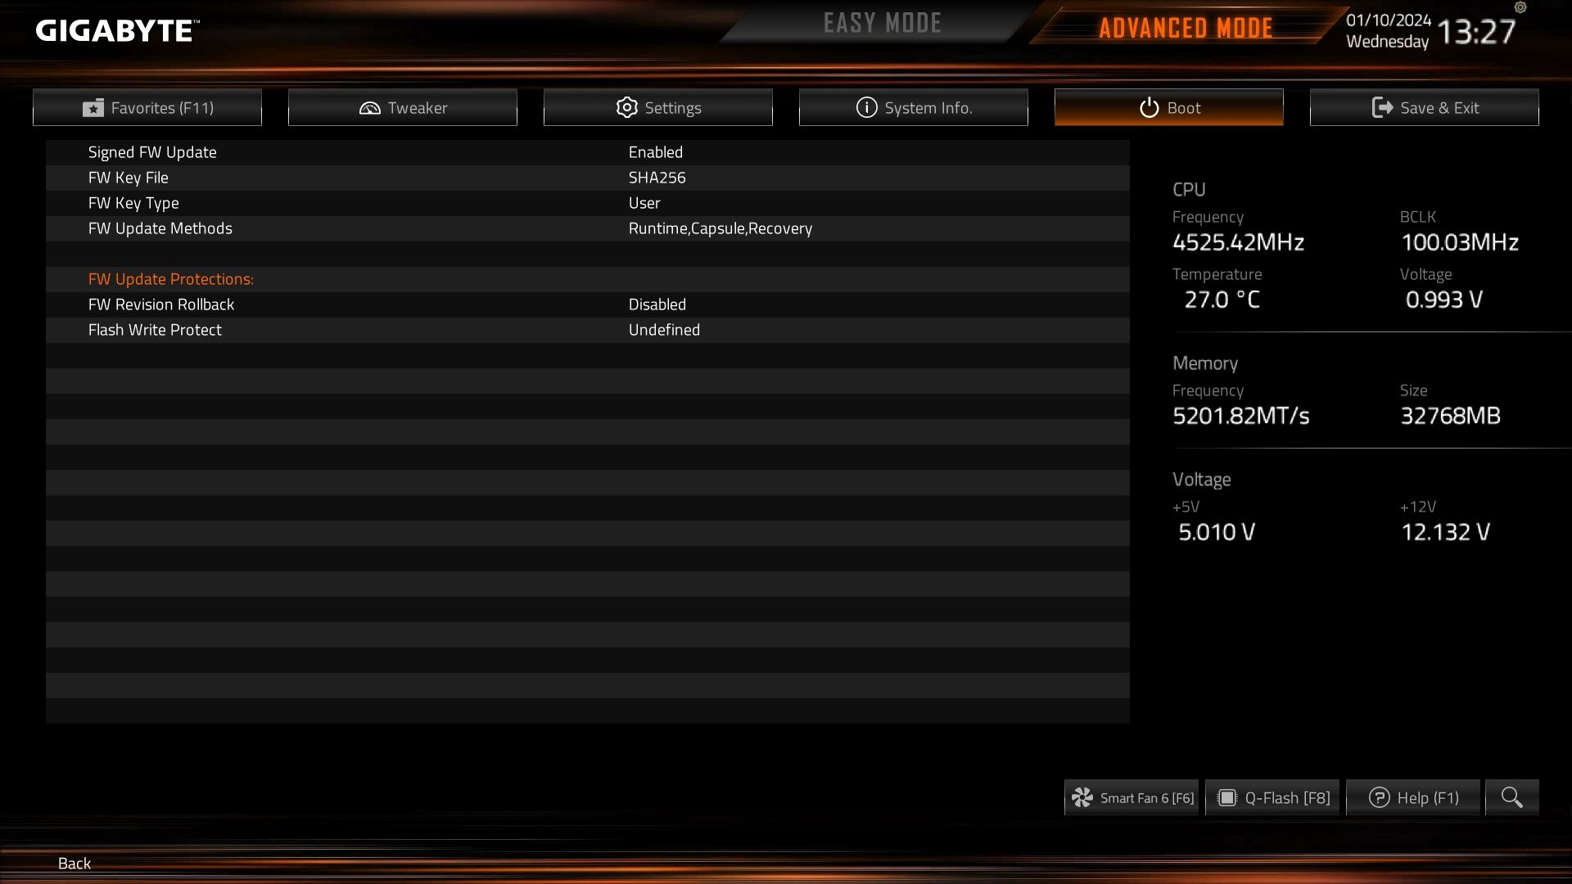This screenshot has height=884, width=1572.
Task: Switch to Easy Mode
Action: 882,23
